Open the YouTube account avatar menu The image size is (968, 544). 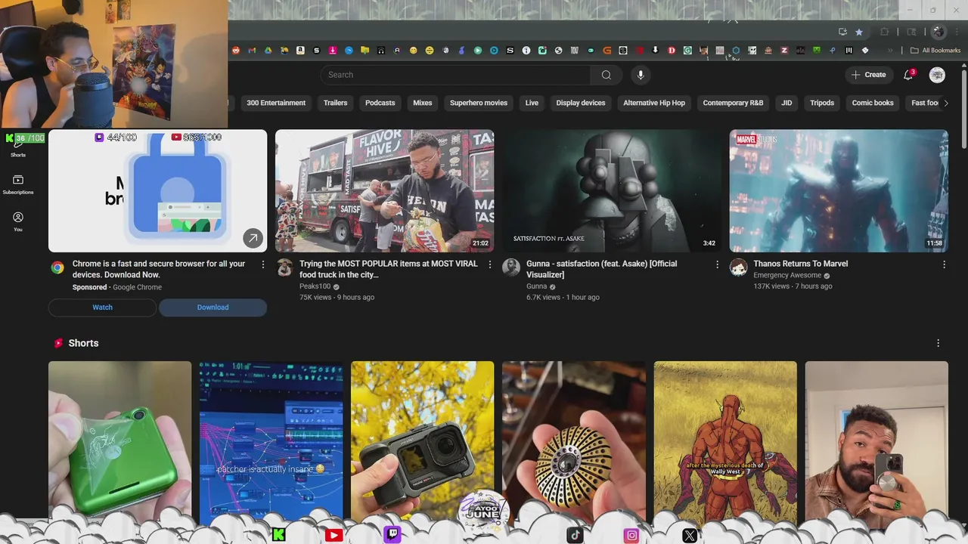pos(937,75)
